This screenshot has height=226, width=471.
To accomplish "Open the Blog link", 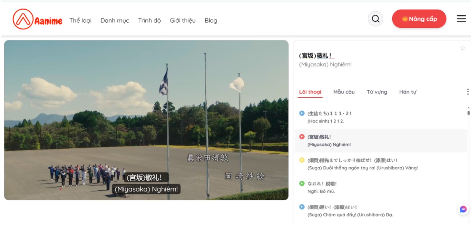I will 211,21.
